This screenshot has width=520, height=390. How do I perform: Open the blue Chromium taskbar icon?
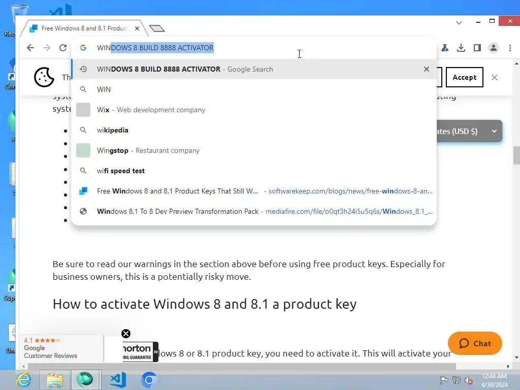(149, 380)
